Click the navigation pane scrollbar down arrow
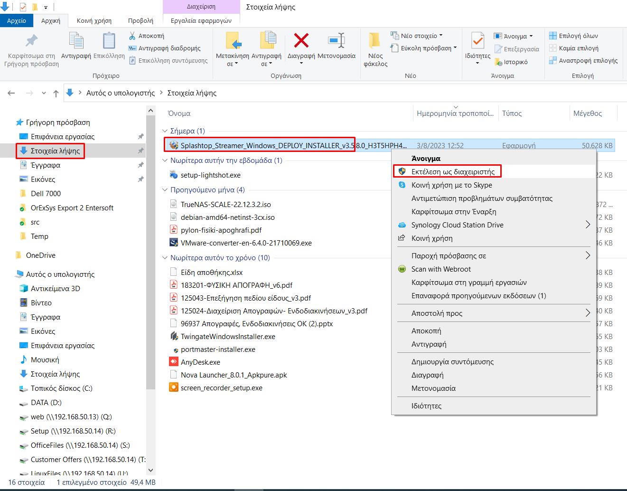 pos(151,470)
